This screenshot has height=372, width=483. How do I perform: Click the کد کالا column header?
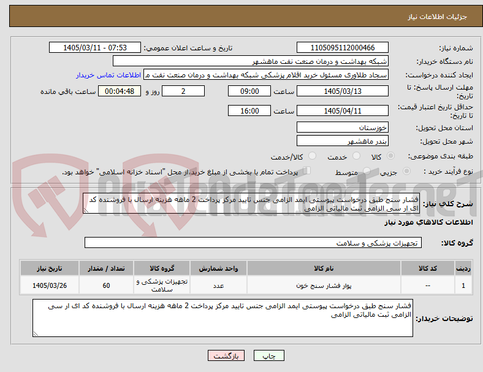point(428,268)
